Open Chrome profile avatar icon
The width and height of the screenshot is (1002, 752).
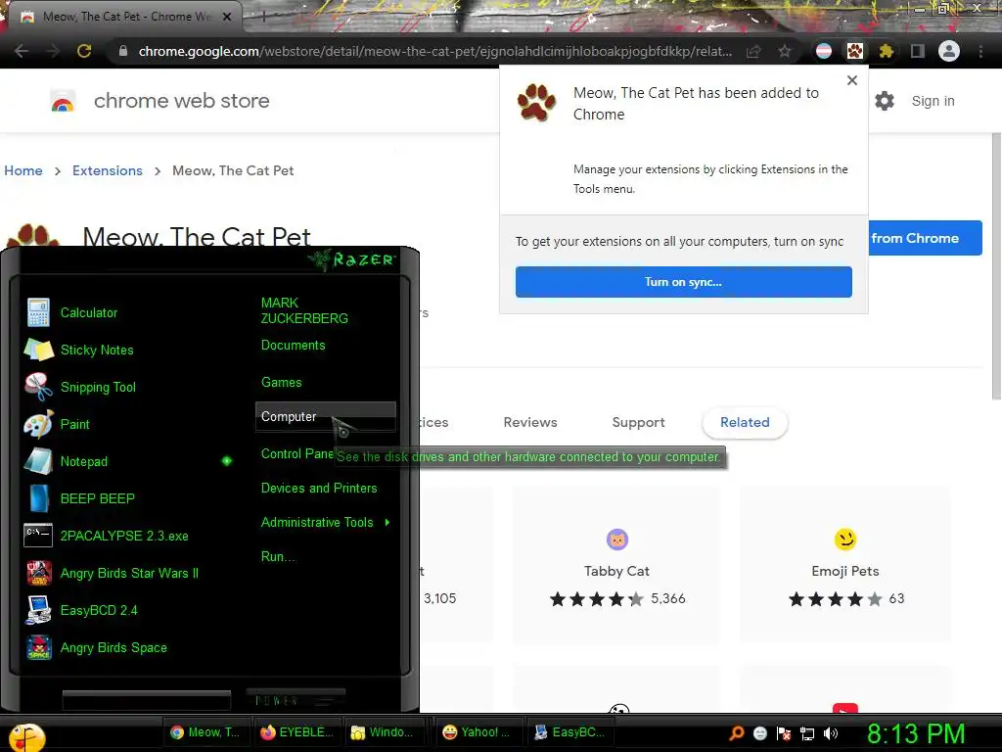click(949, 51)
